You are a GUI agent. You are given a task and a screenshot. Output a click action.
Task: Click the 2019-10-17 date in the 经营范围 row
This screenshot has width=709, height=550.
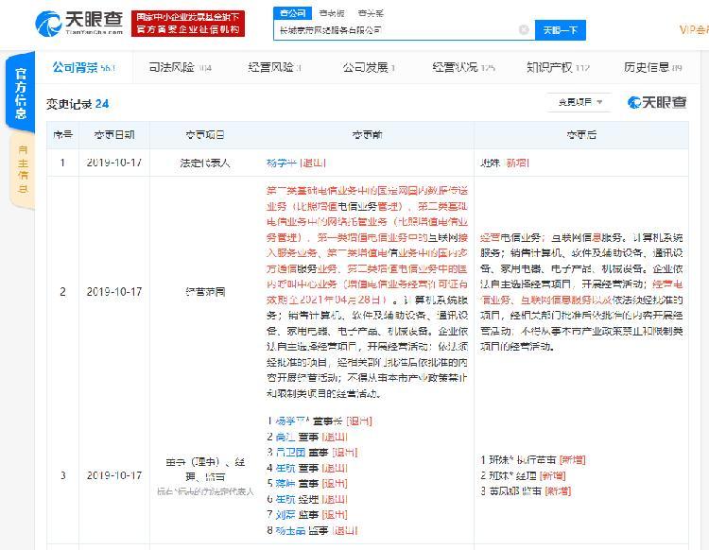[x=114, y=292]
